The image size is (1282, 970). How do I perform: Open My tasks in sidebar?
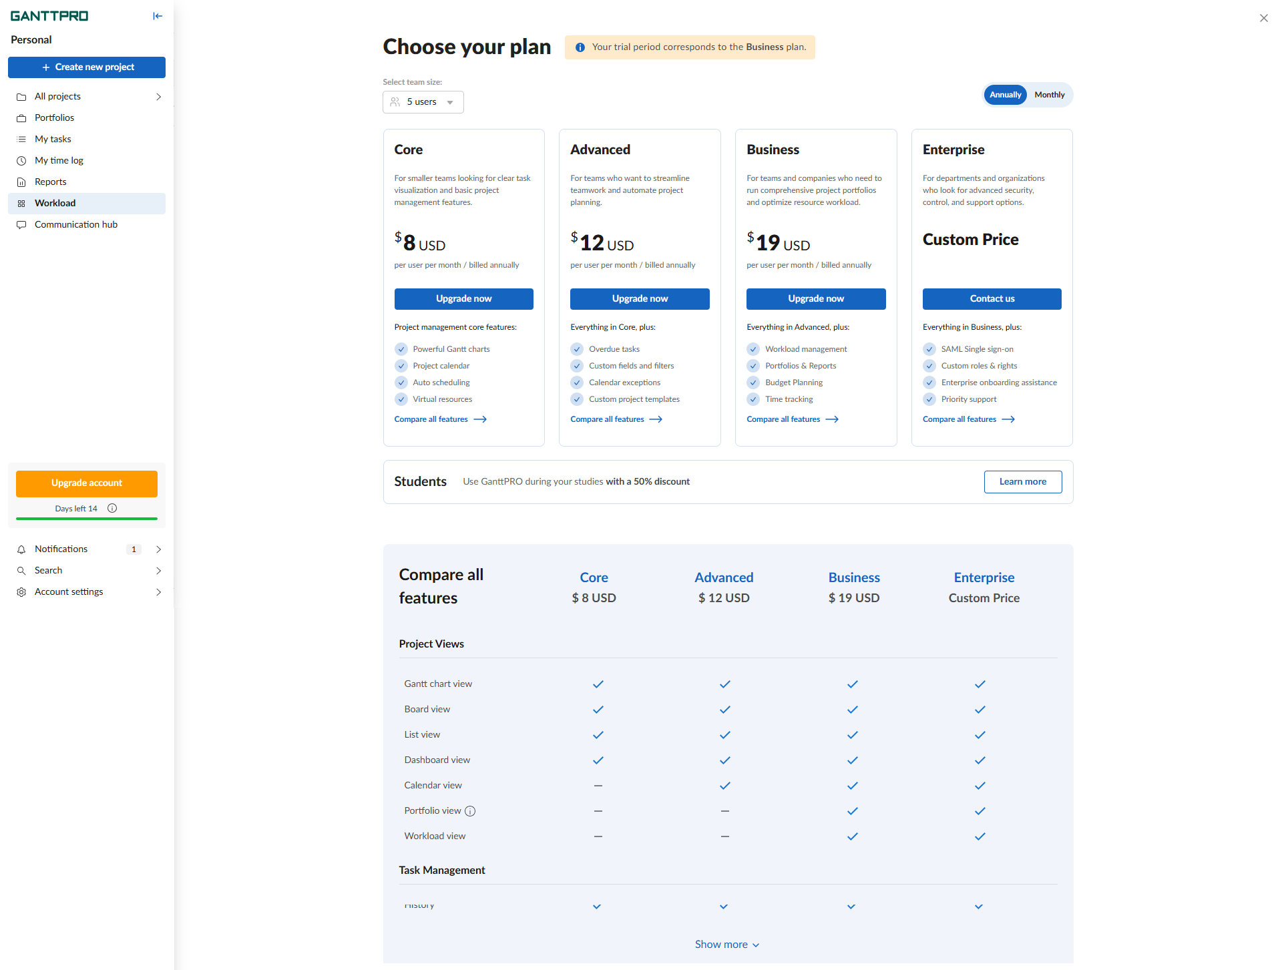53,139
